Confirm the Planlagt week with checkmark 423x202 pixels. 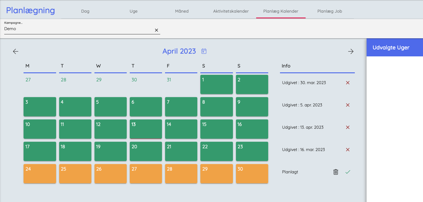[348, 172]
